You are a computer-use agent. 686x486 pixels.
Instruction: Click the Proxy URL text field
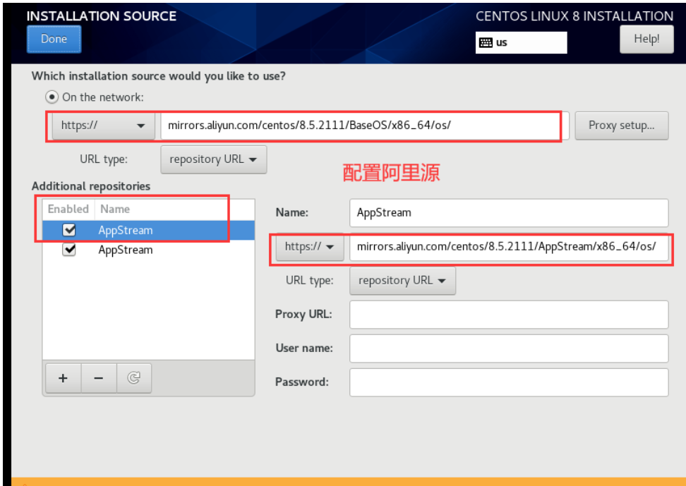pos(508,315)
